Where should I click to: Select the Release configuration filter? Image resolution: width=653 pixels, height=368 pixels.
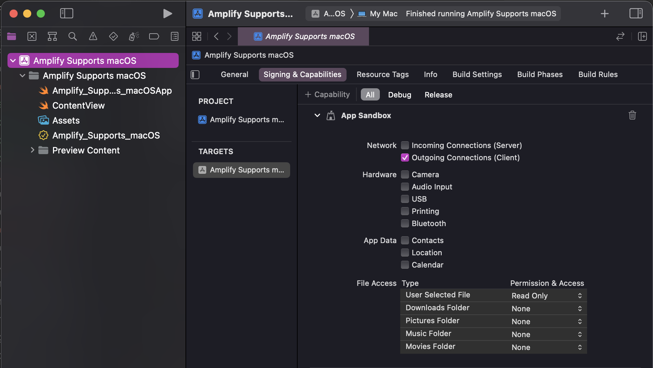tap(438, 95)
